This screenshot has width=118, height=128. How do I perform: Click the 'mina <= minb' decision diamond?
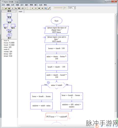point(56,85)
